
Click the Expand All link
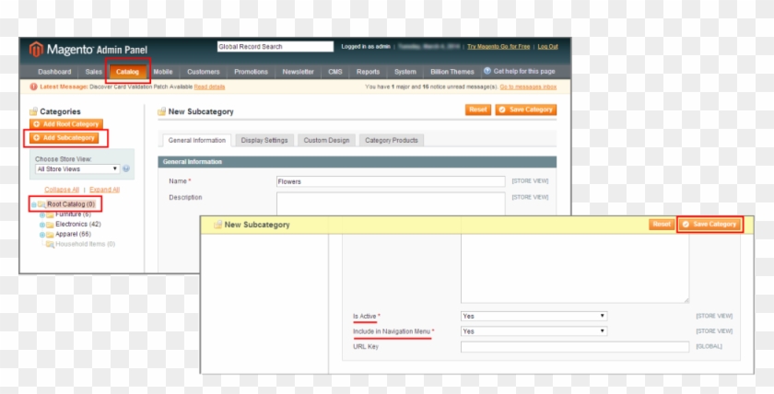coord(105,190)
